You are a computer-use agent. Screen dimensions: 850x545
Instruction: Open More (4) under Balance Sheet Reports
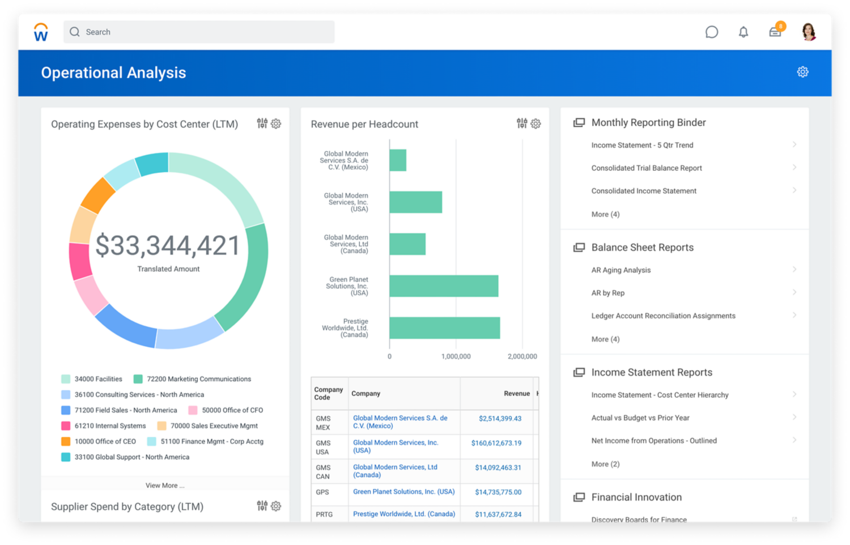point(605,339)
